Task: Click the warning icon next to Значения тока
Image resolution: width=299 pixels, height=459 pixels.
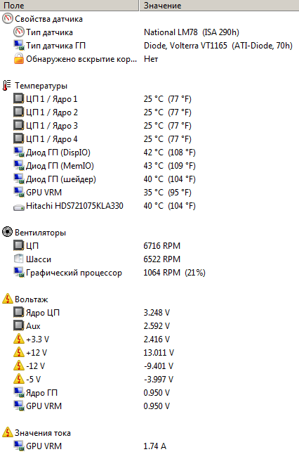Action: [7, 433]
